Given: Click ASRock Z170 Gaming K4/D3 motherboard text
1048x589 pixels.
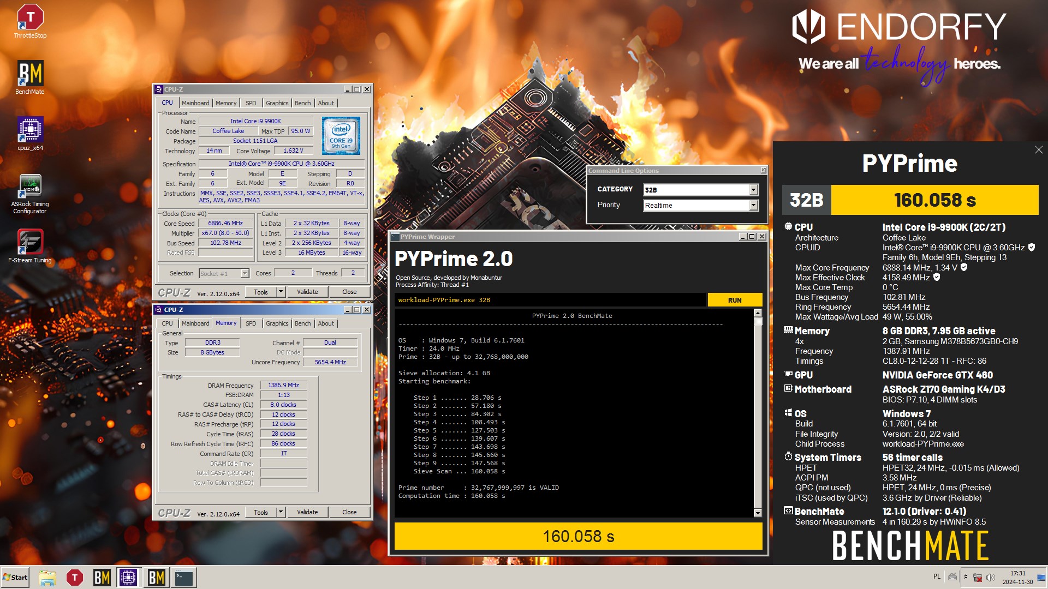Looking at the screenshot, I should click(944, 389).
